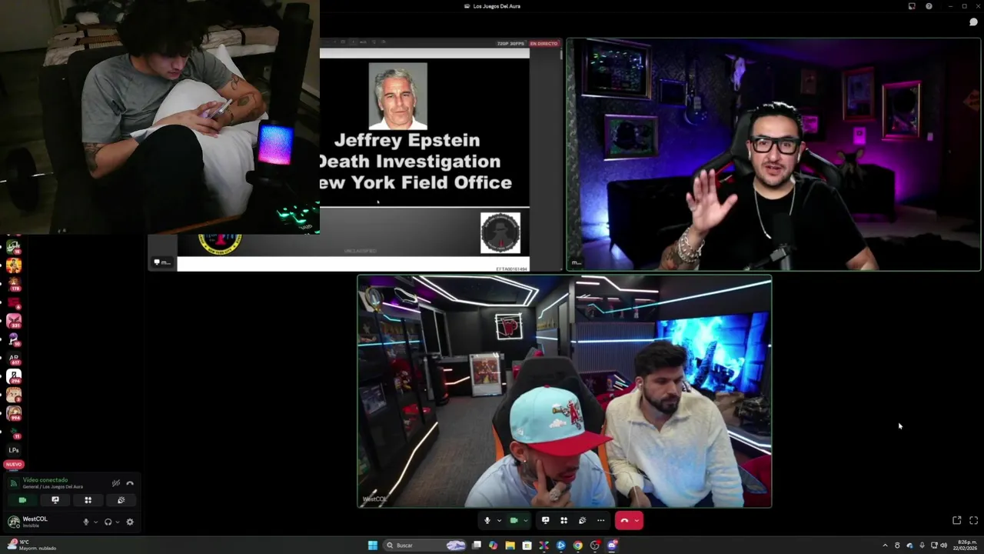Click the Buscar taskbar search field
The image size is (984, 554).
(x=425, y=546)
